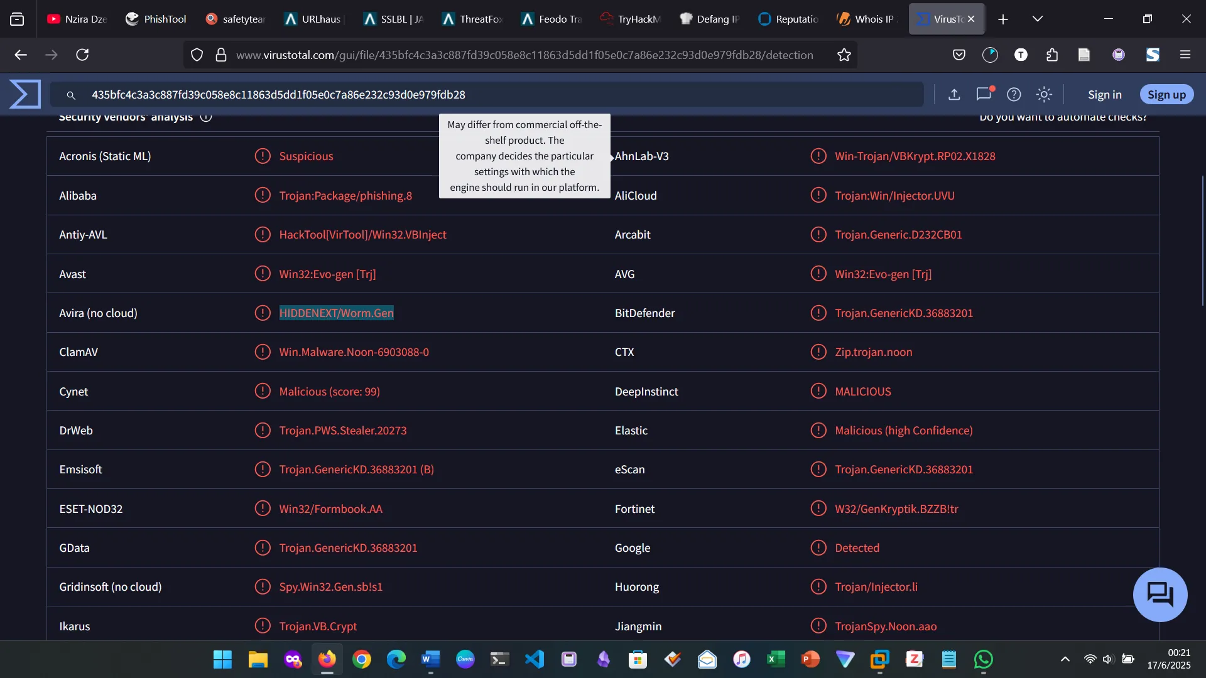Open the Firefox hamburger menu

tap(1185, 55)
